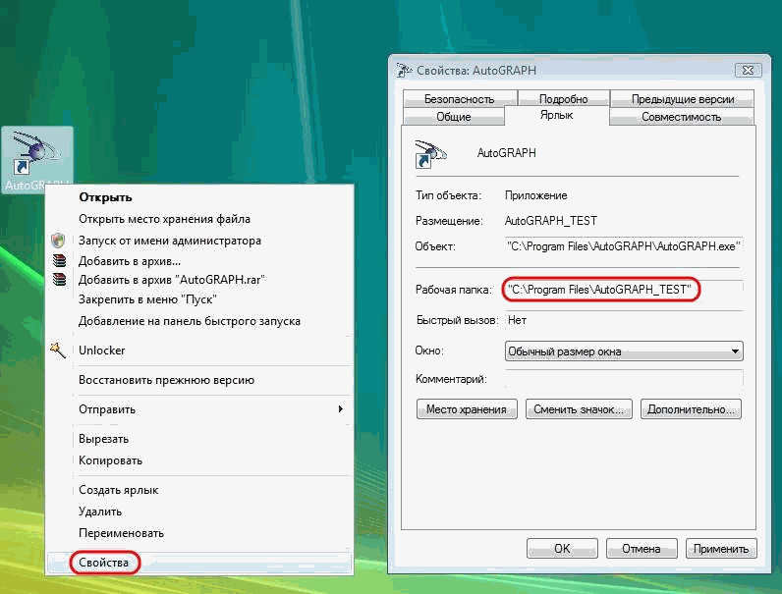
Task: Click into the 'Рабочая папка' field
Action: (x=622, y=290)
